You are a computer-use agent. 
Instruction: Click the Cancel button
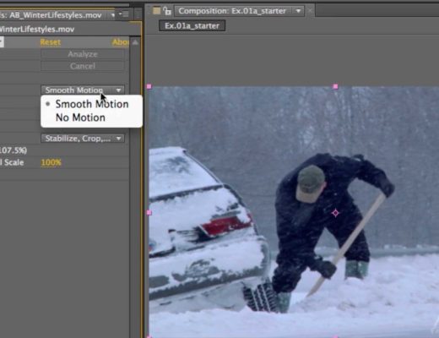tap(83, 66)
